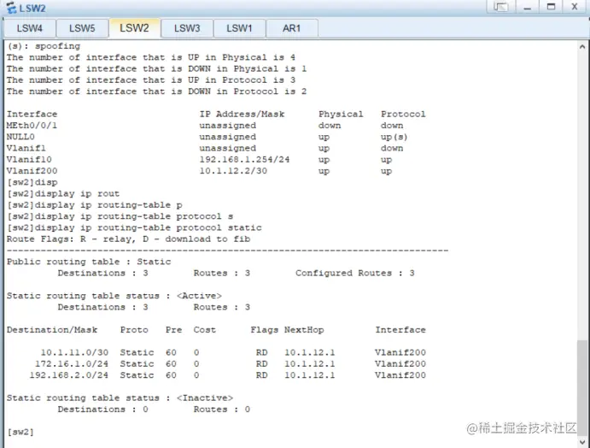This screenshot has height=448, width=590.
Task: Click the '[sw2]disp' command line
Action: click(x=32, y=182)
